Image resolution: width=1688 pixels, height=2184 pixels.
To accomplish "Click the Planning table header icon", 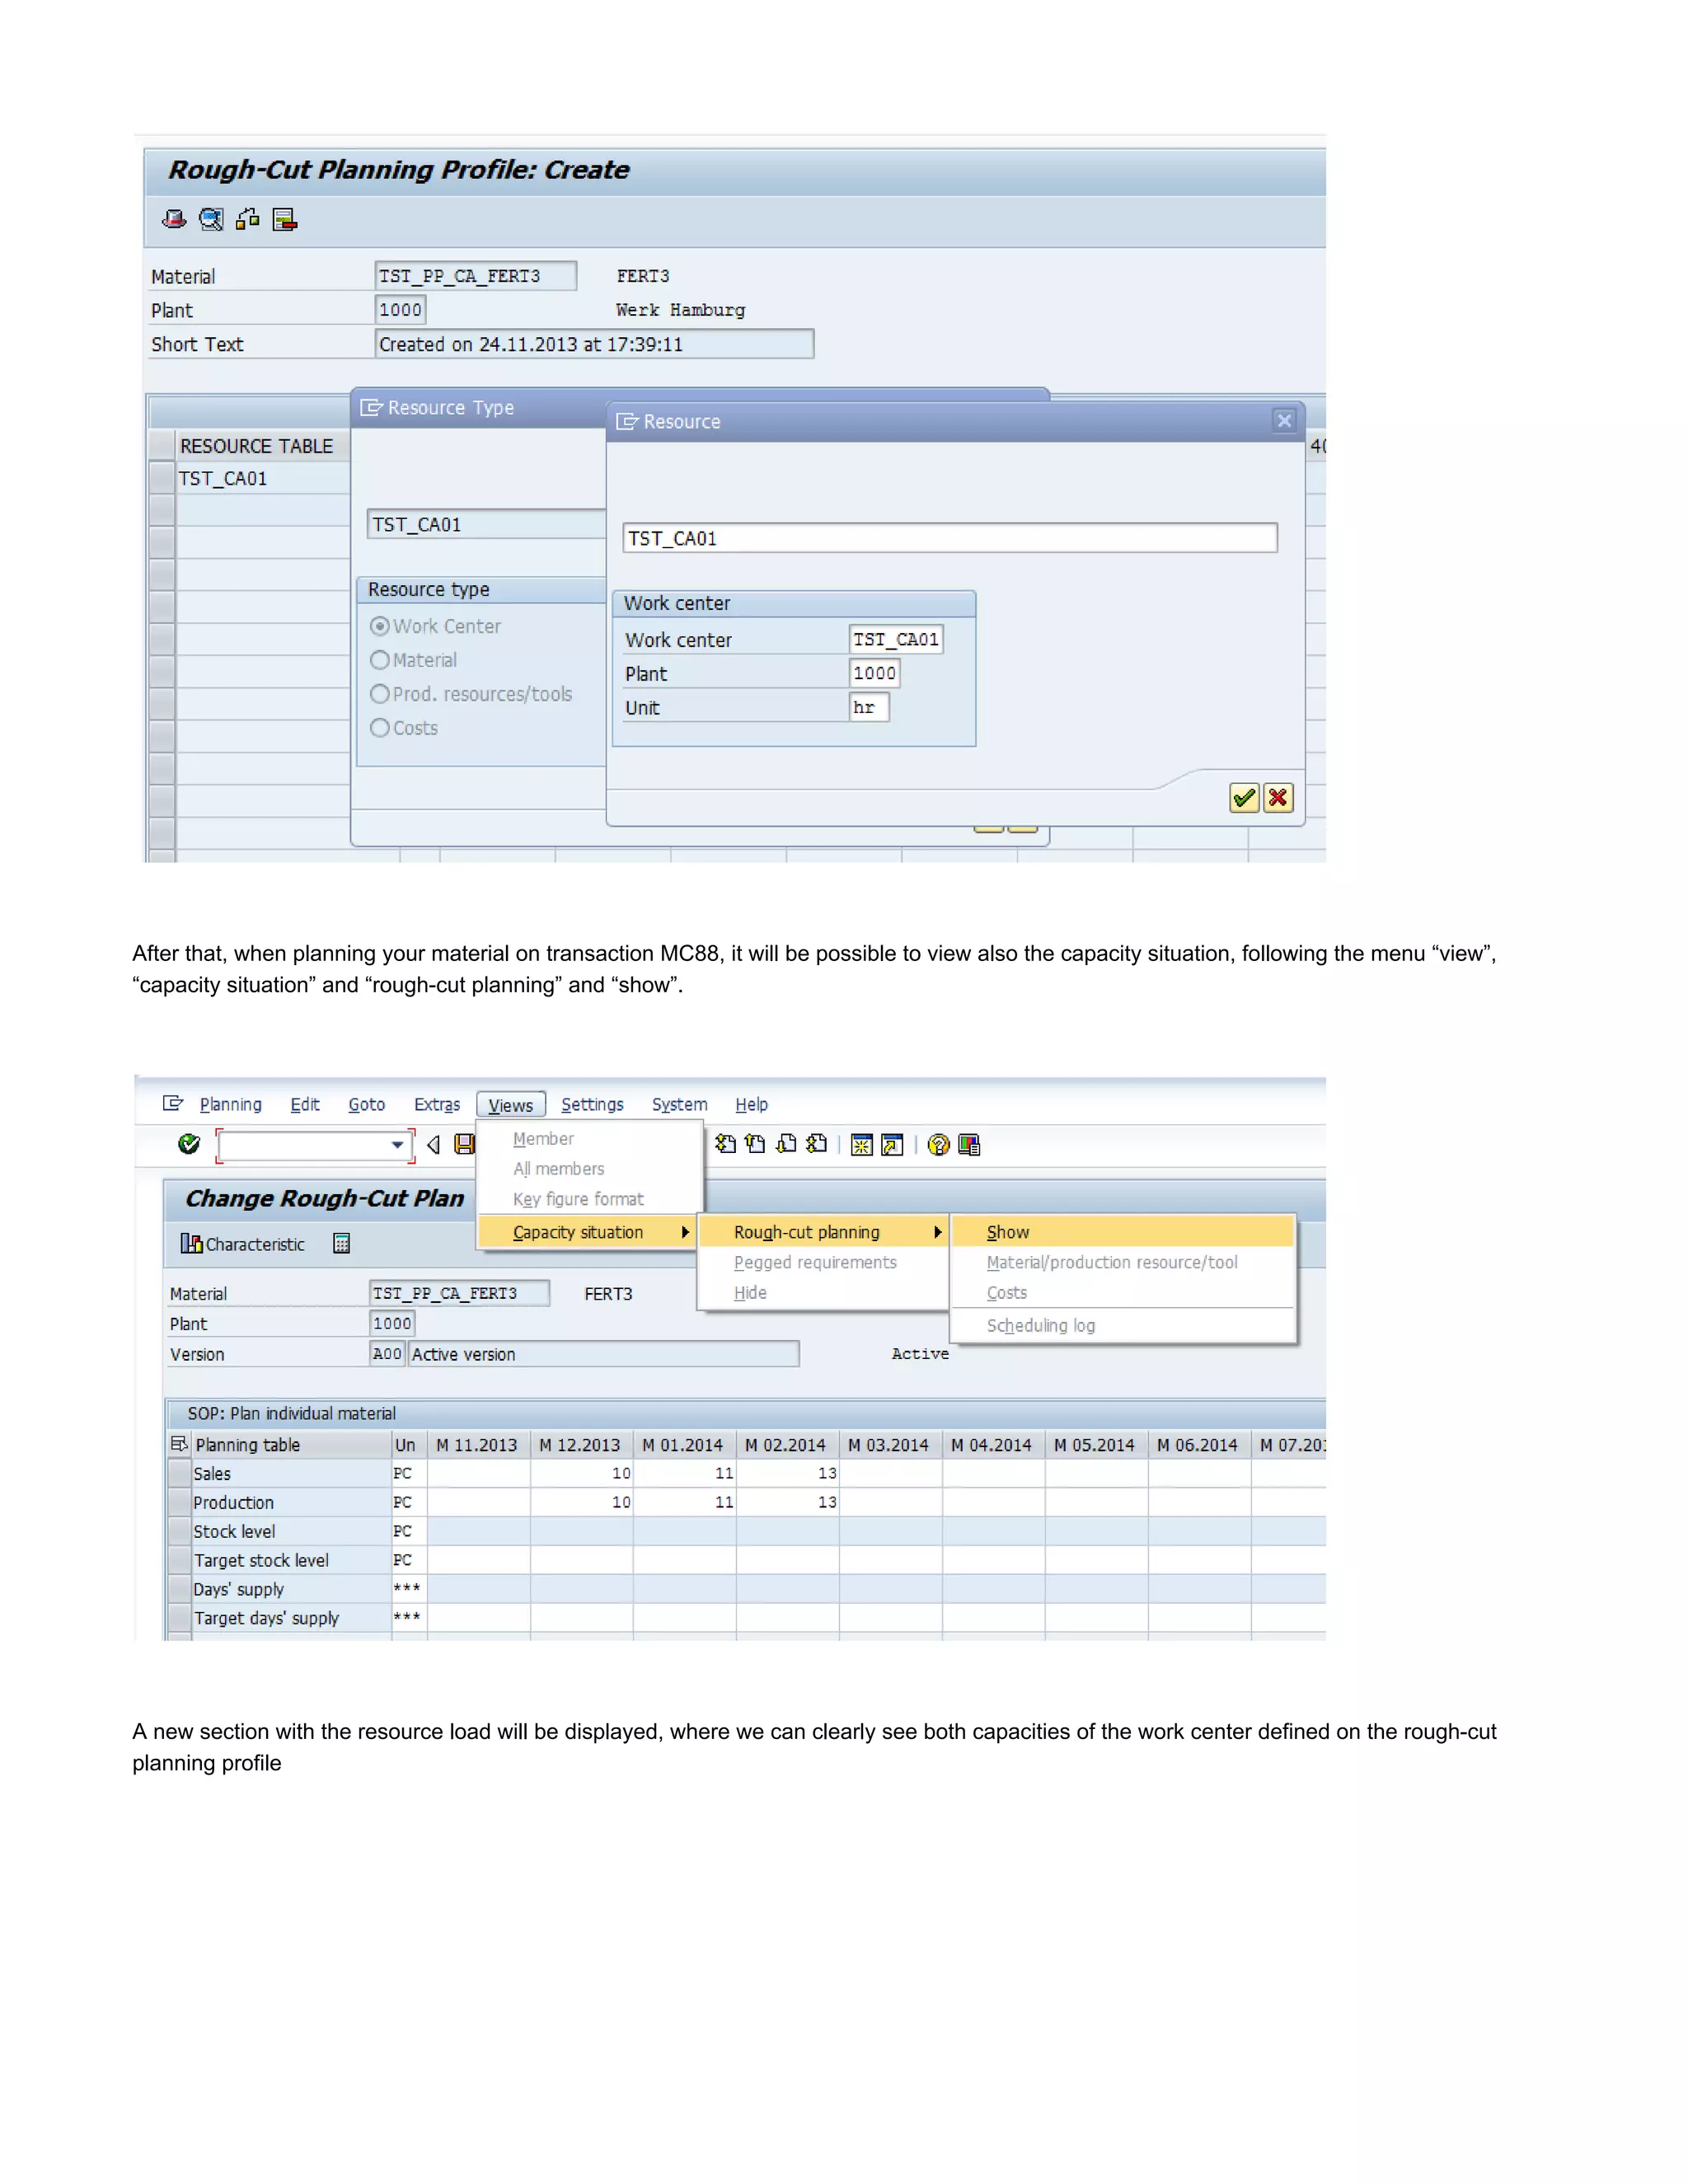I will pyautogui.click(x=179, y=1444).
